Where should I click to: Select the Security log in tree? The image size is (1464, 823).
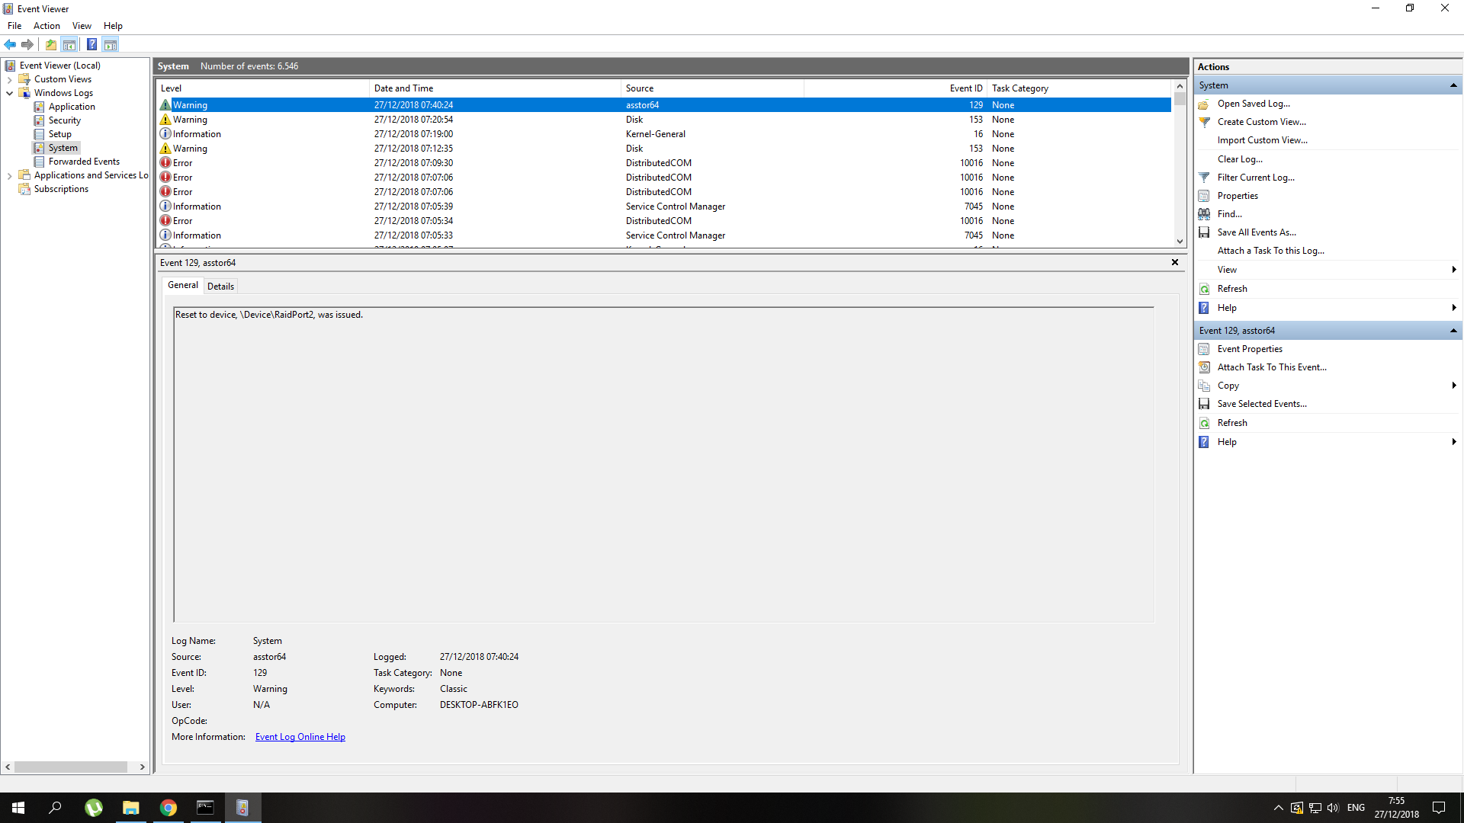(x=64, y=120)
